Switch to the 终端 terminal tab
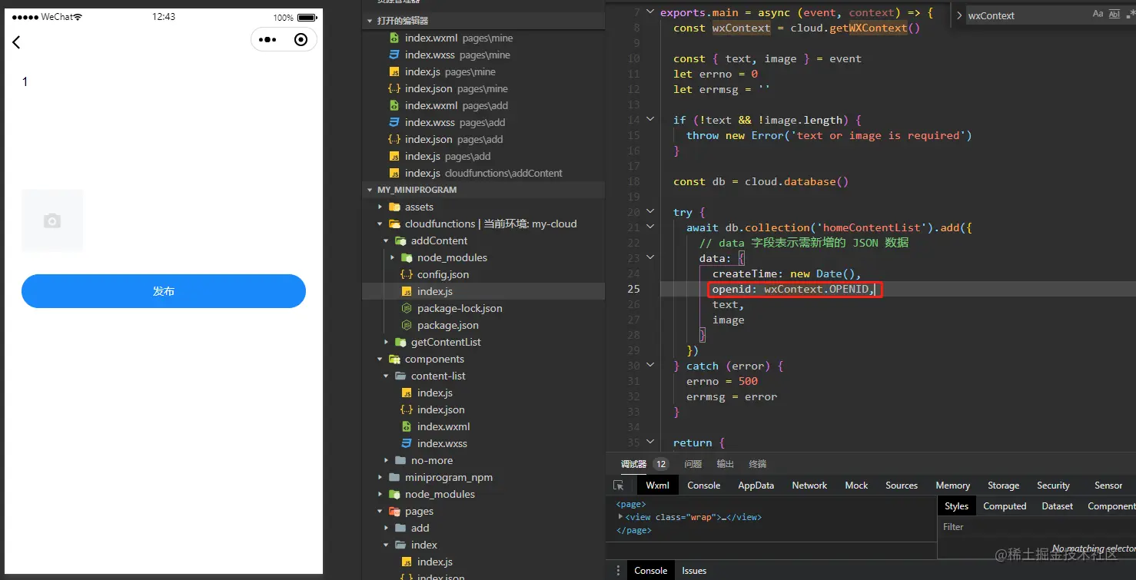The image size is (1136, 580). pos(758,464)
